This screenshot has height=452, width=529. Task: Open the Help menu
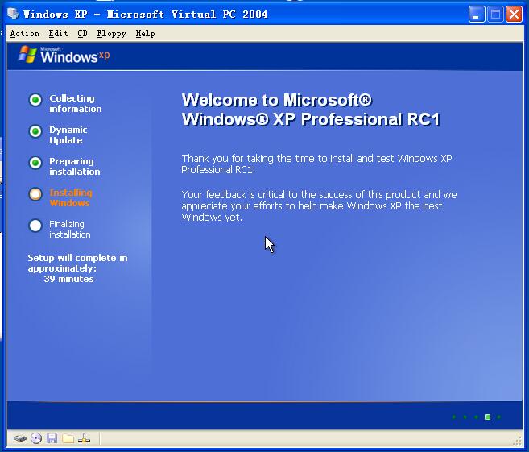145,34
